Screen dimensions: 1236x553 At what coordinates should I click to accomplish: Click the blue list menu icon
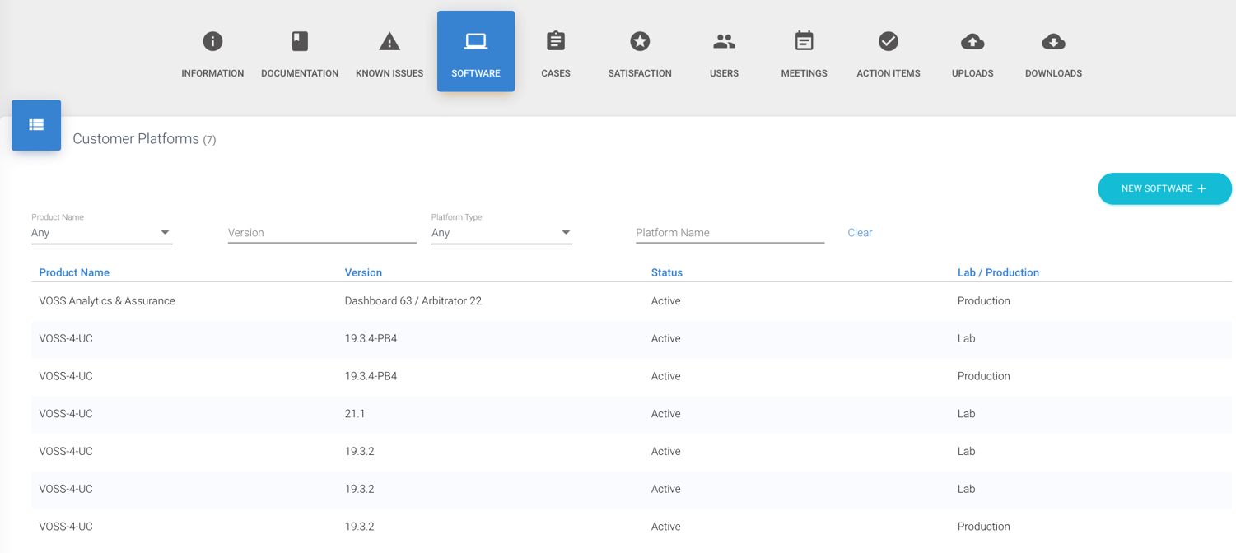tap(35, 125)
